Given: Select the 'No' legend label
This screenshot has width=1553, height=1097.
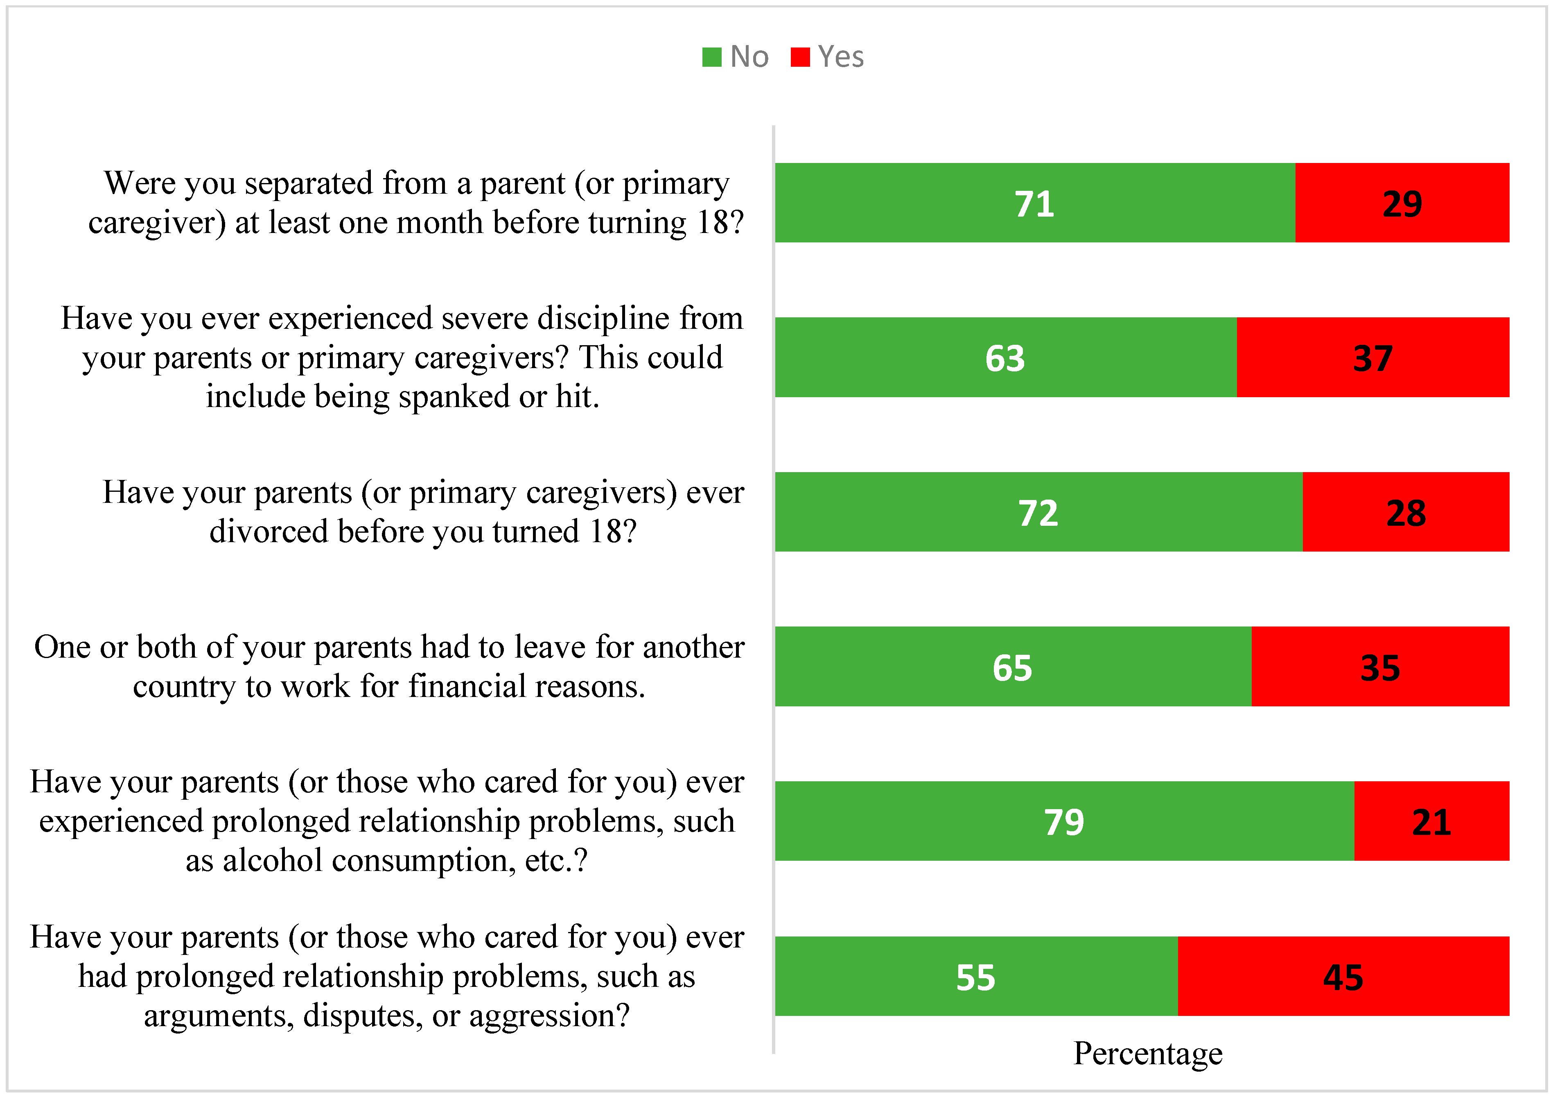Looking at the screenshot, I should (749, 57).
